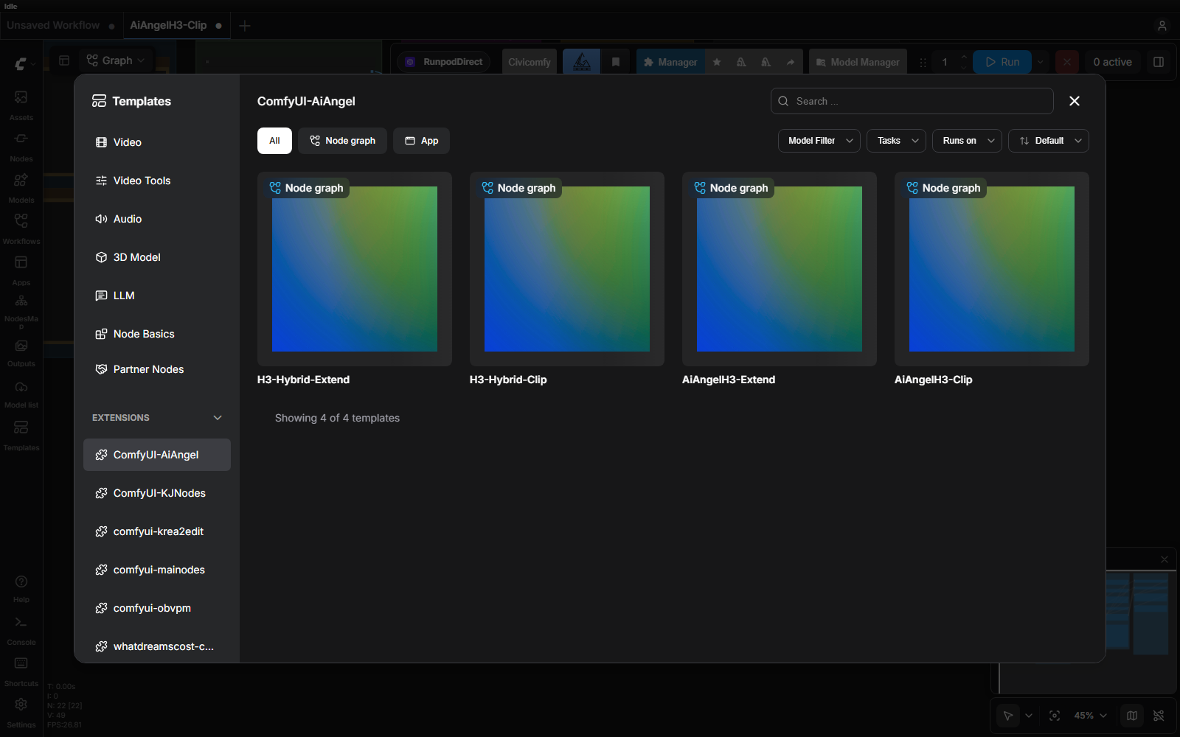
Task: Click the bookmark icon in toolbar
Action: [616, 62]
